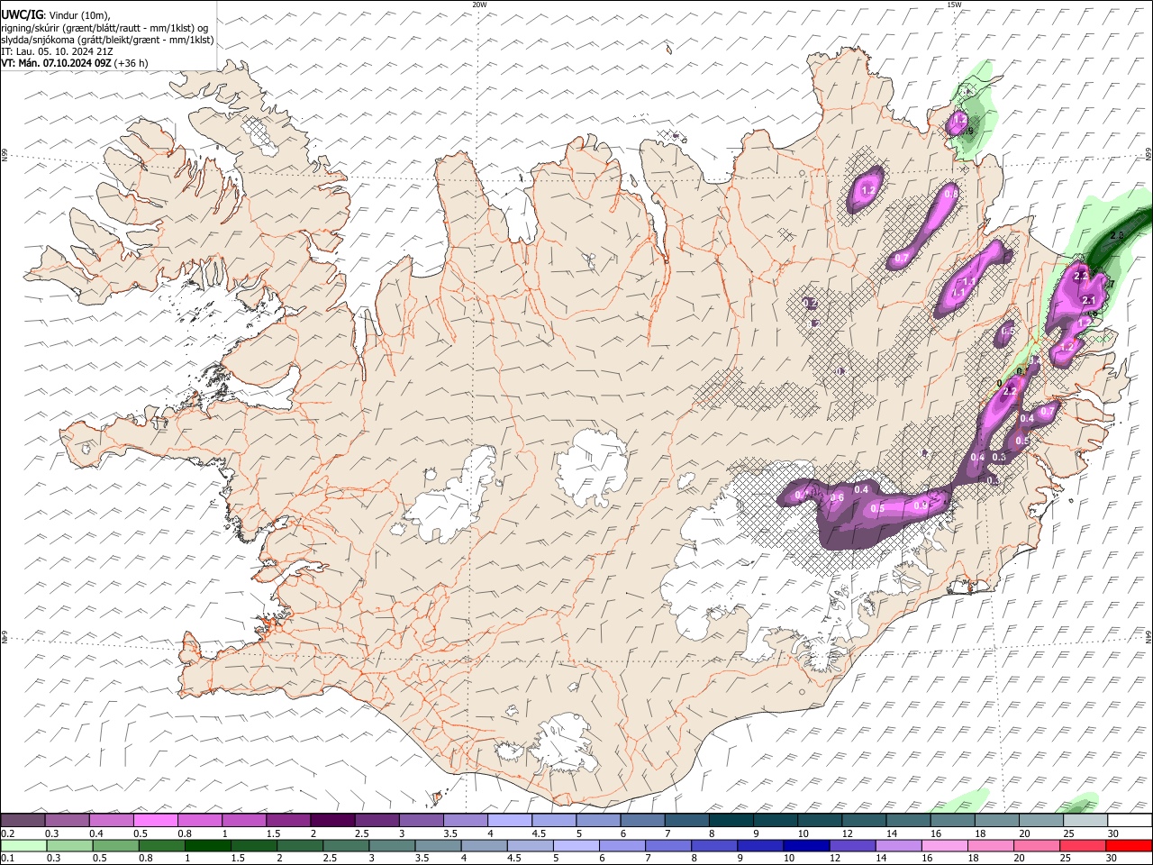Click the '0.1' label of the bottom legend row
Viewport: 1153px width, 865px height.
8,859
